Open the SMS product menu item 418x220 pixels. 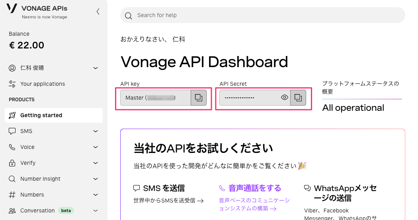coord(54,131)
